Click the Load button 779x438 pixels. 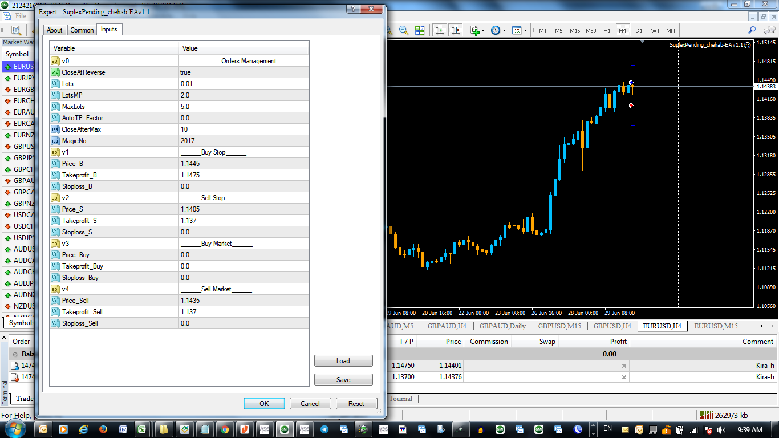343,361
